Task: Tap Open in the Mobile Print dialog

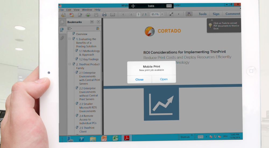Action: coord(164,79)
